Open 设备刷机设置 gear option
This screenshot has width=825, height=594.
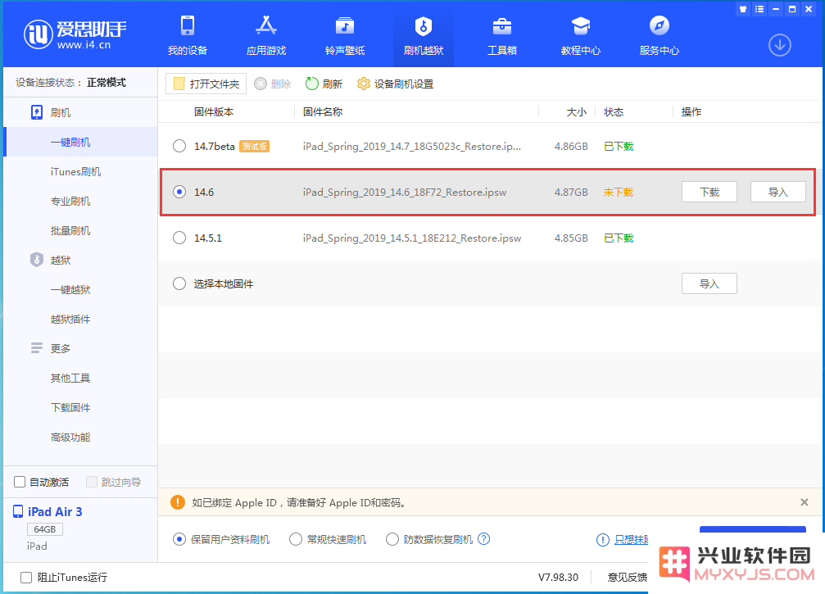click(395, 84)
